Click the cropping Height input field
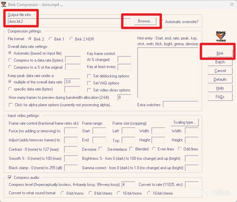Screen dimensions: 237x202 click(x=158, y=140)
